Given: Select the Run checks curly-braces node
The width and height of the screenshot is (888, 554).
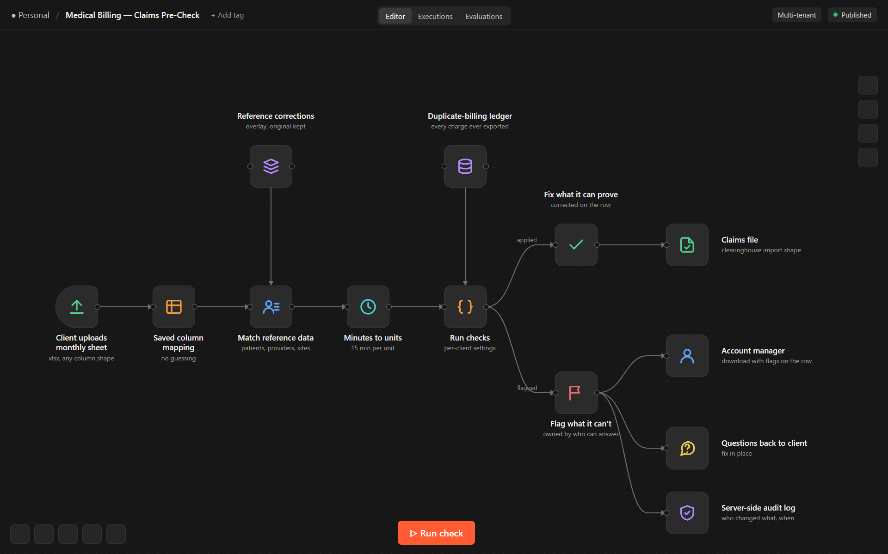Looking at the screenshot, I should pyautogui.click(x=465, y=307).
